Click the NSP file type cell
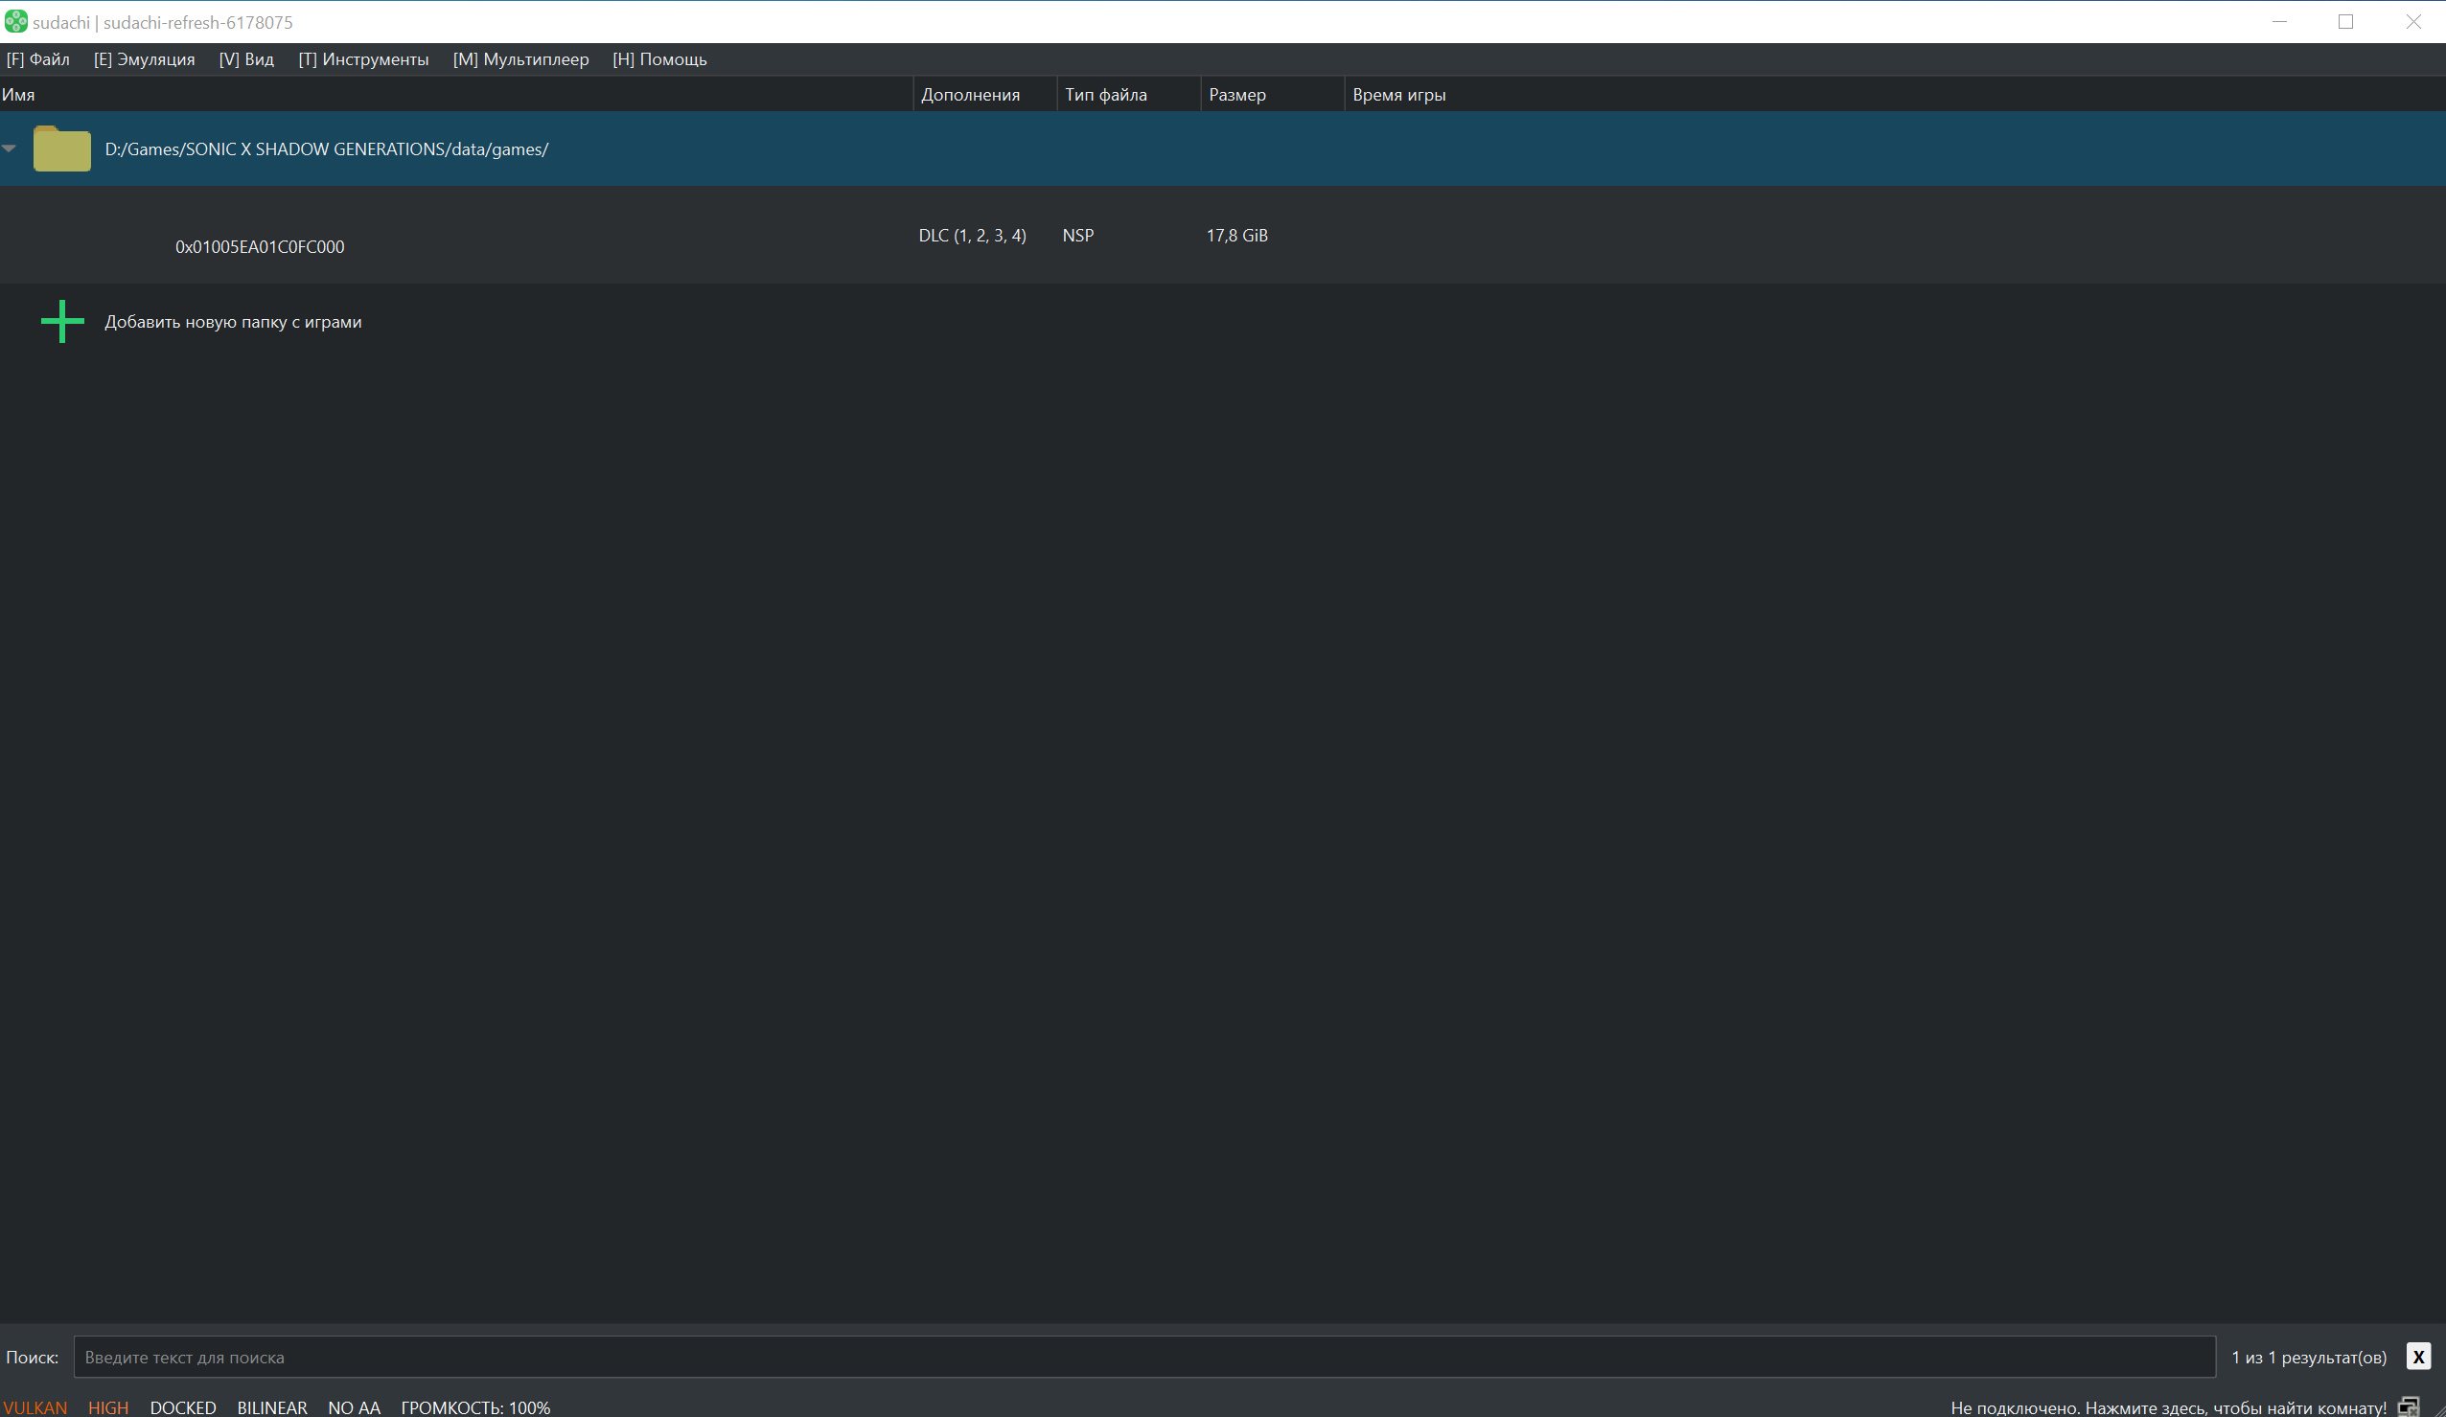This screenshot has height=1417, width=2446. (1077, 235)
